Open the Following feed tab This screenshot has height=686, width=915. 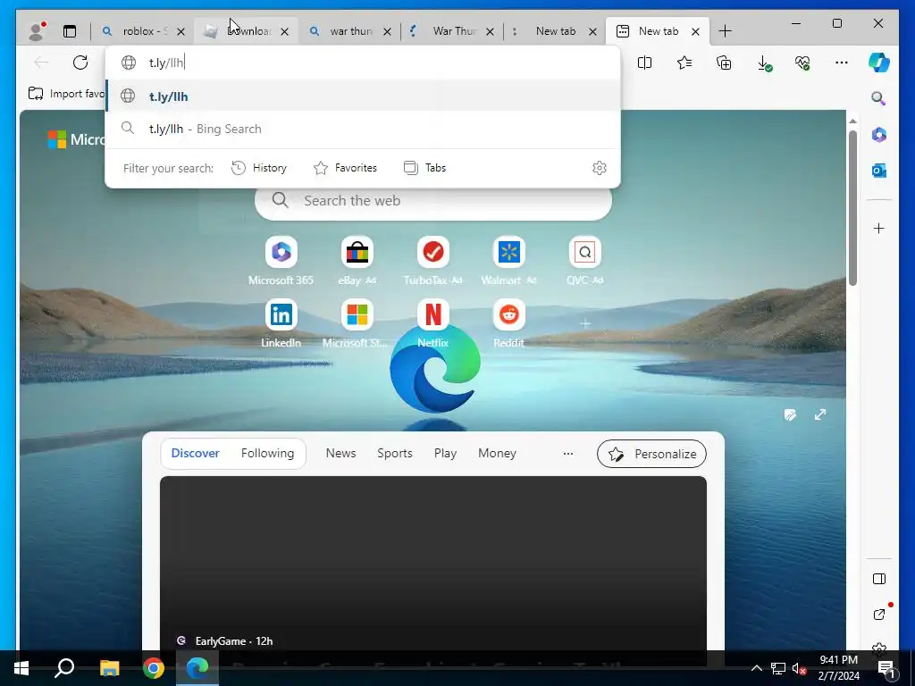[267, 453]
